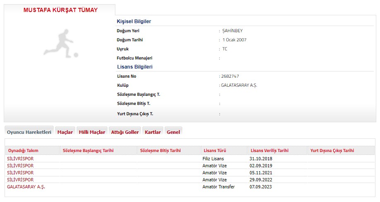
Task: Click the Yurt Dışına Çıkış Tarihi column header
Action: click(332, 151)
